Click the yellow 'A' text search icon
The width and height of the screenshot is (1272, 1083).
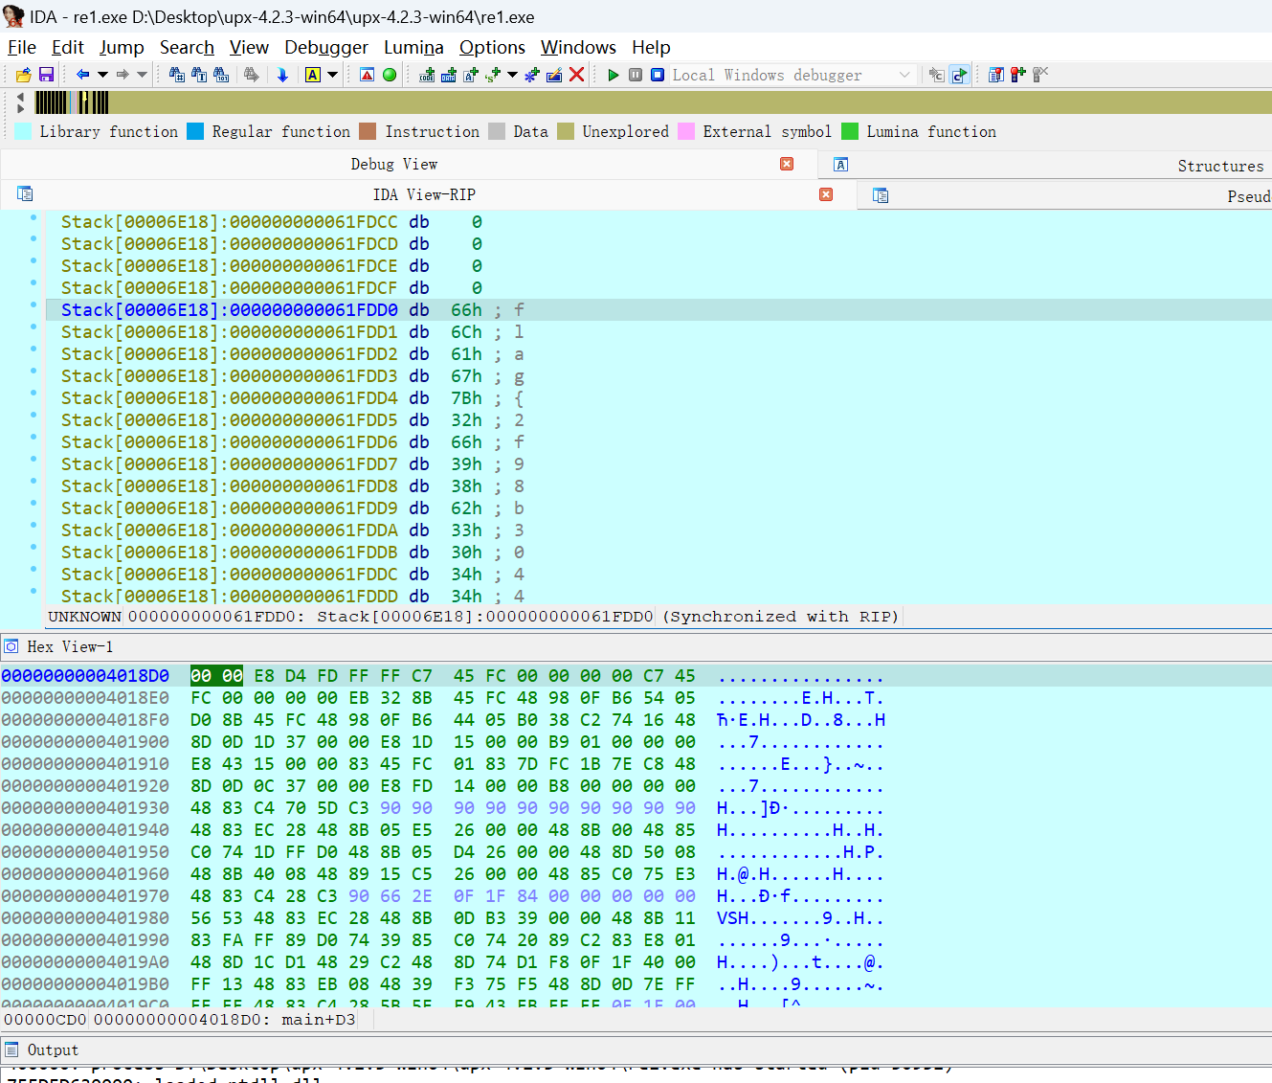point(313,75)
